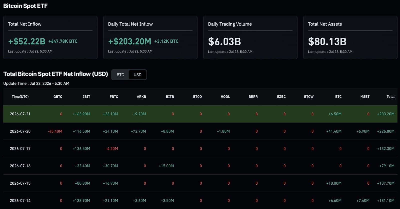Screen dimensions: 400x209
Task: Click the Time(UTC) column header
Action: [x=20, y=97]
